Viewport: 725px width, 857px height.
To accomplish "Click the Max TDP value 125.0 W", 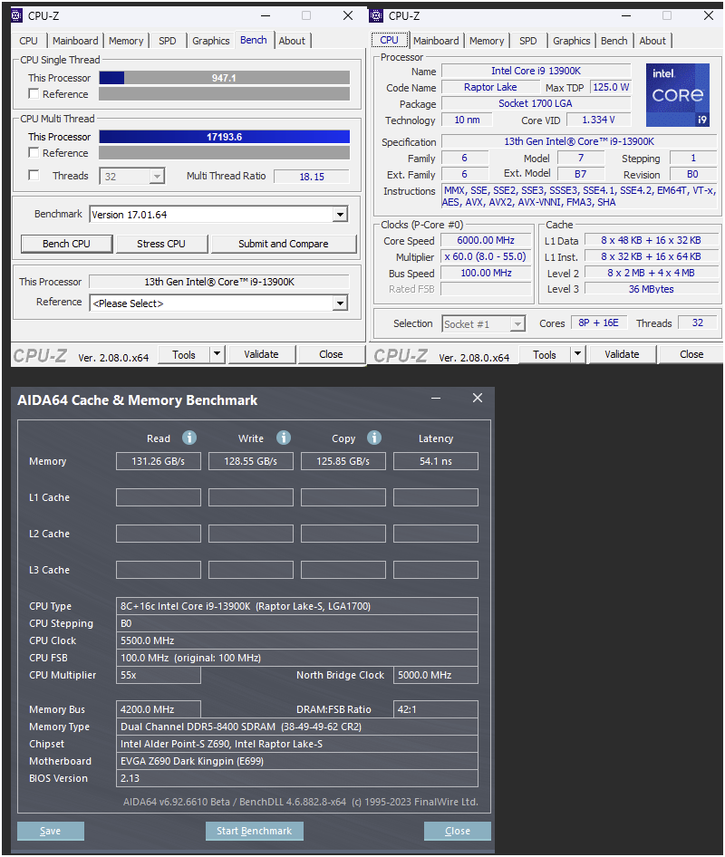I will (x=611, y=87).
